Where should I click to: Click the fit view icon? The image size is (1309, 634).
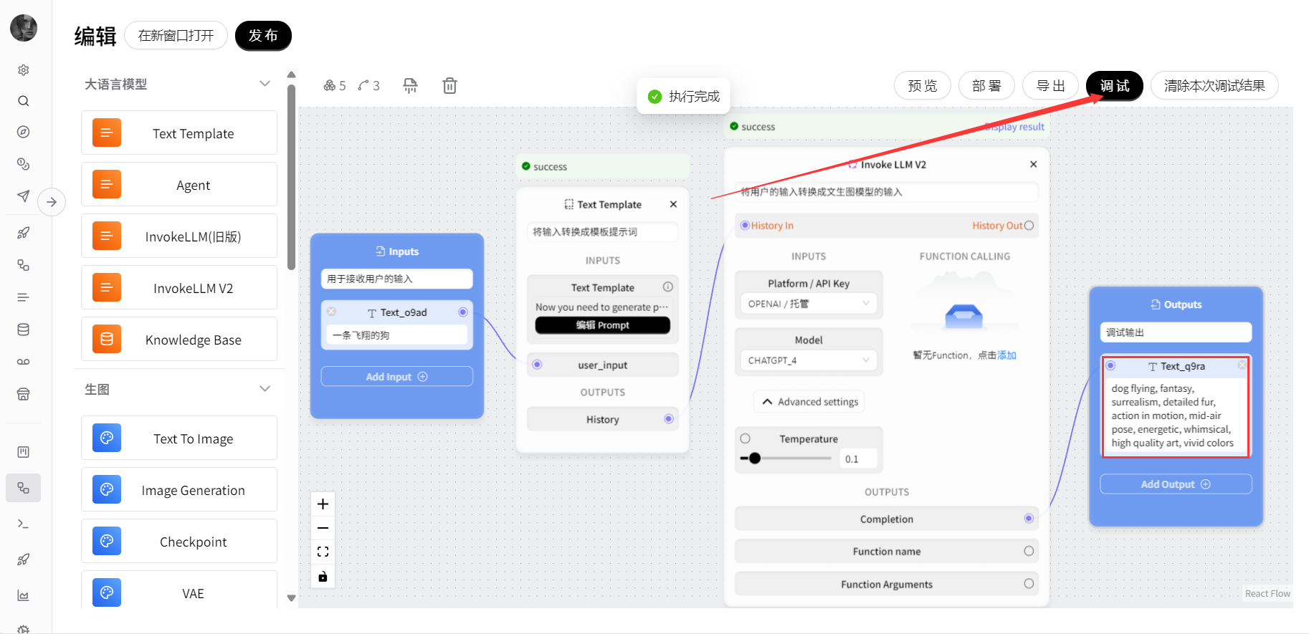coord(323,552)
